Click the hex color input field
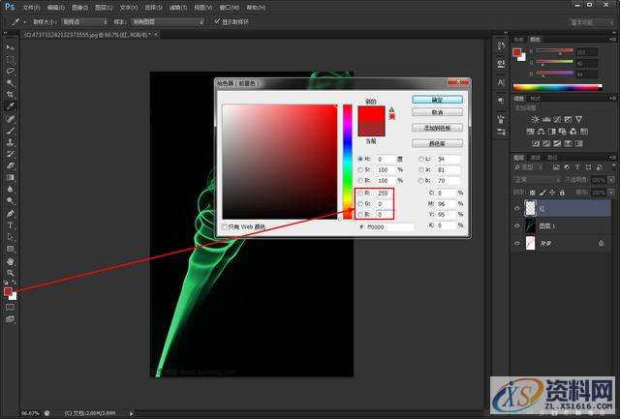Screen dimensions: 620x419 (x=387, y=225)
